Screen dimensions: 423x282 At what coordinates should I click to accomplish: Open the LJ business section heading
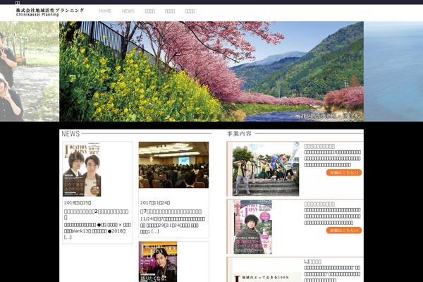(312, 262)
